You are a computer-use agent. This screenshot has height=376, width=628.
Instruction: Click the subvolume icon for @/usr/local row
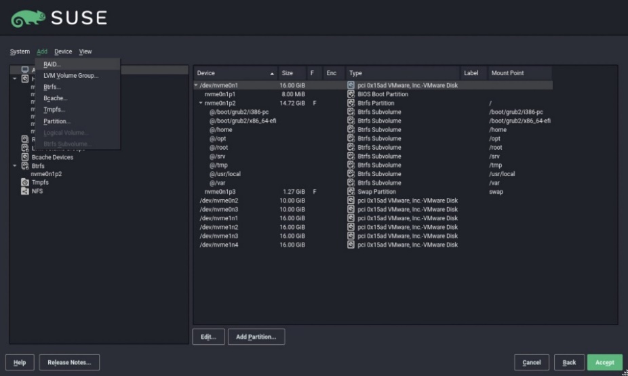(351, 173)
